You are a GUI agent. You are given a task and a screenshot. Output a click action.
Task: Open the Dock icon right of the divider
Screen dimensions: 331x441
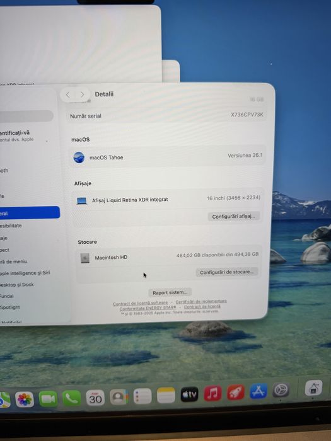pyautogui.click(x=313, y=388)
